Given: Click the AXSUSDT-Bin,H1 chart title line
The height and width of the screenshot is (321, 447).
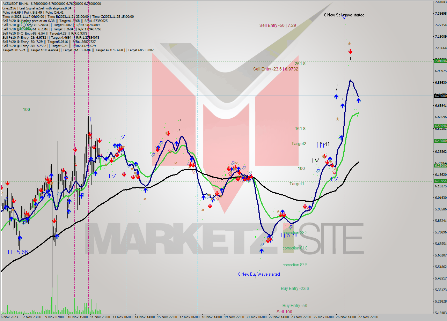Looking at the screenshot, I should coord(52,4).
